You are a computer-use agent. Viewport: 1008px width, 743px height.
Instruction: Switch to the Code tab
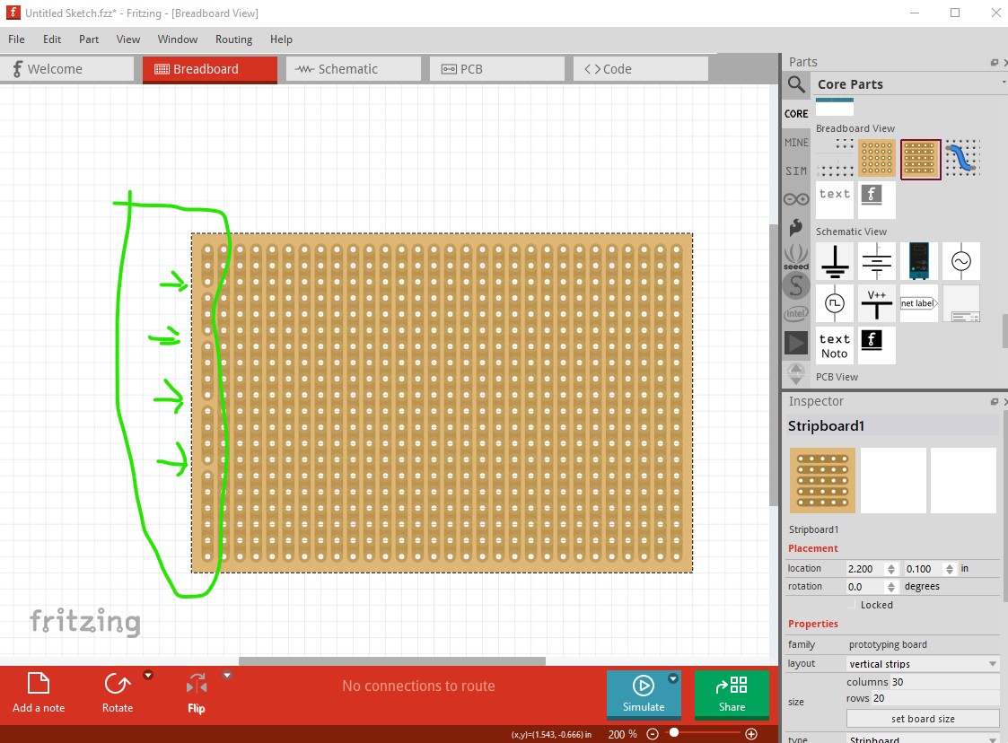tap(640, 69)
